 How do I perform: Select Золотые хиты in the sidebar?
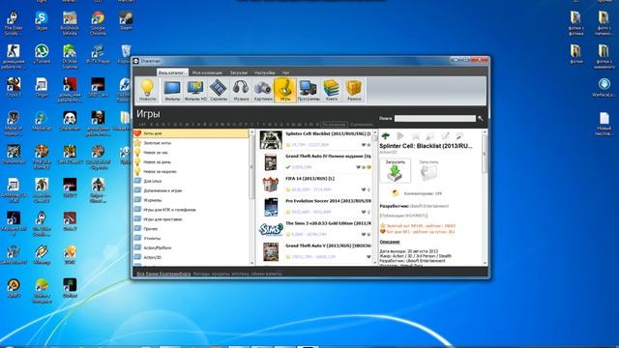[x=192, y=143]
